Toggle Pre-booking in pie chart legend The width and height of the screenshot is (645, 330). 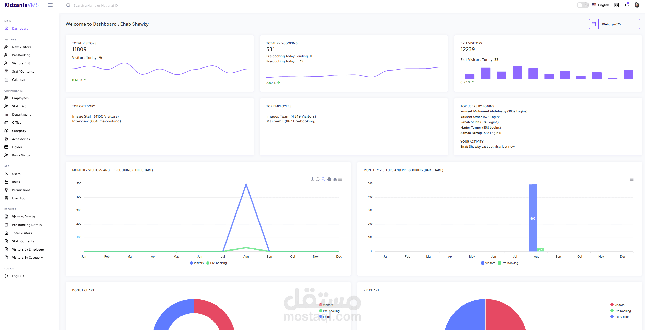[x=621, y=311]
